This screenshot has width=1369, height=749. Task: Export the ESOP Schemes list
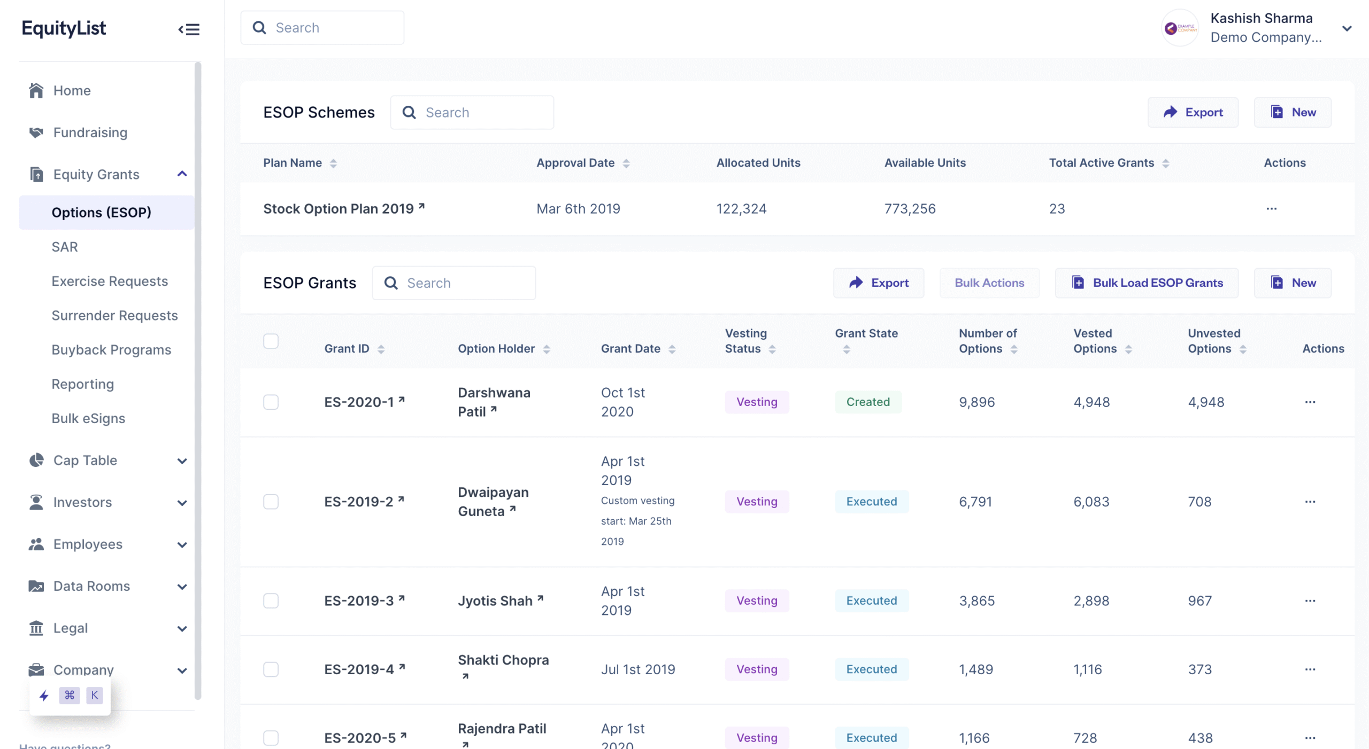click(x=1193, y=112)
